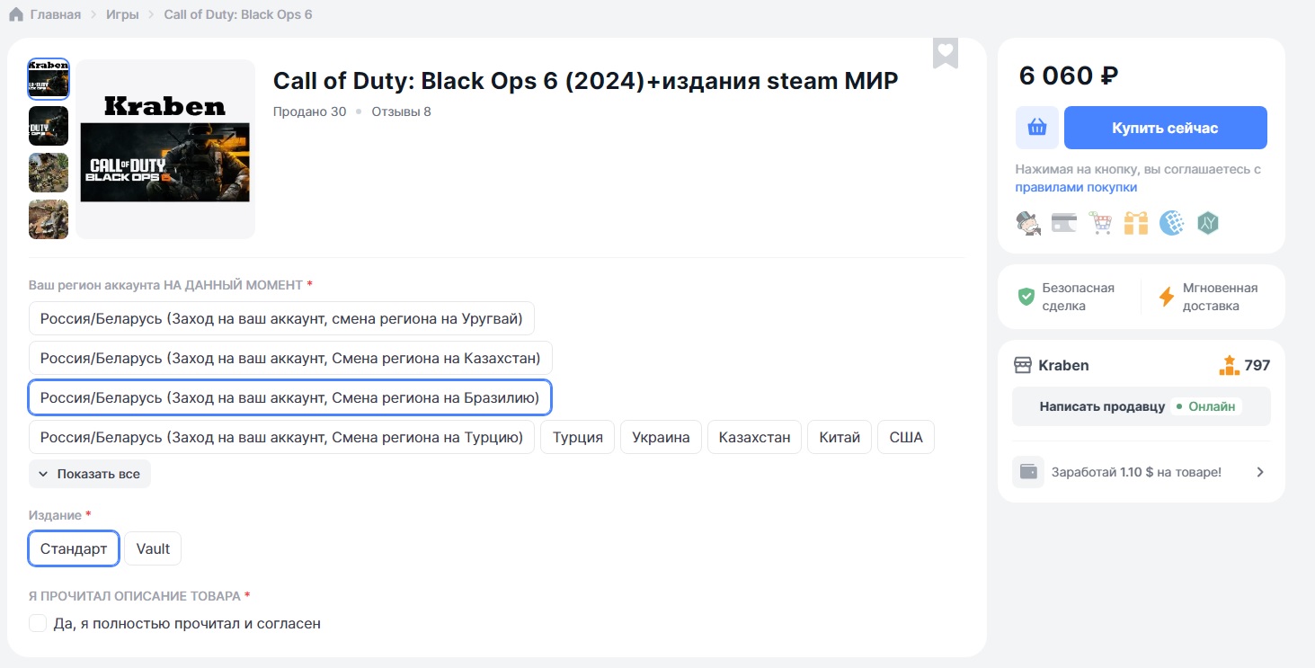This screenshot has width=1315, height=668.
Task: Open the main Kraben product image
Action: (x=165, y=149)
